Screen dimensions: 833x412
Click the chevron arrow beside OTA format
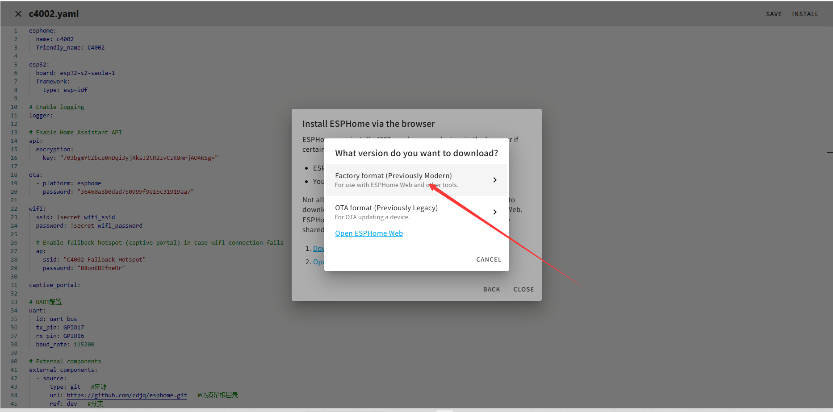pos(494,212)
